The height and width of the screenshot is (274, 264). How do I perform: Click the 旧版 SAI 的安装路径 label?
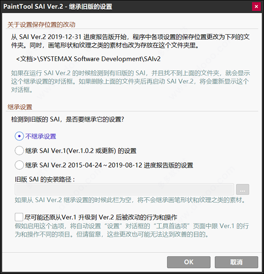click(x=45, y=179)
